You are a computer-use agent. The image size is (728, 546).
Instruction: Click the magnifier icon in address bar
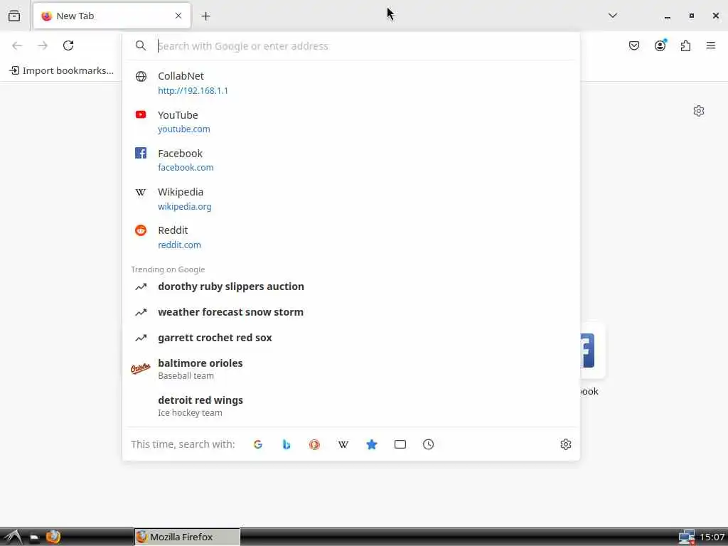point(141,45)
